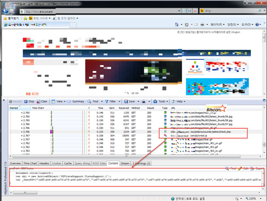Click the printer icon in HttpWatch toolbar
Image resolution: width=267 pixels, height=201 pixels.
144,102
